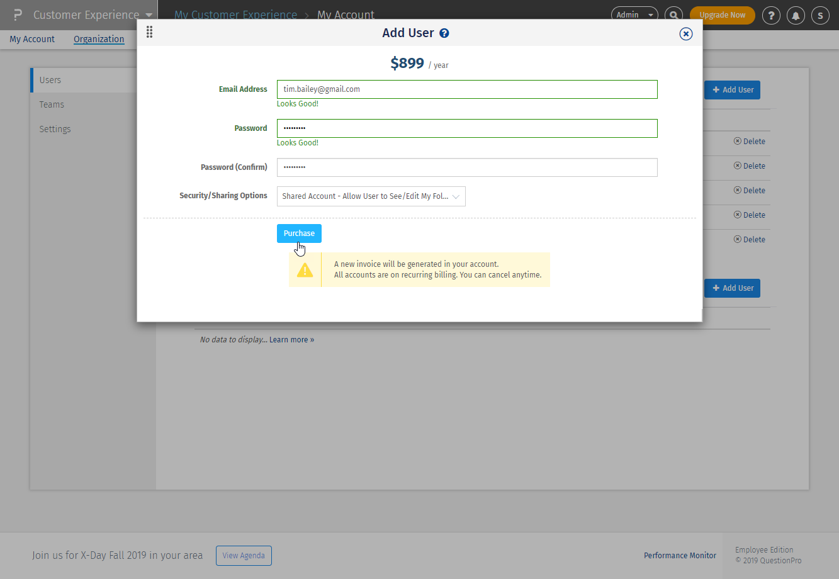Open the help question mark icon
The height and width of the screenshot is (579, 839).
click(771, 15)
